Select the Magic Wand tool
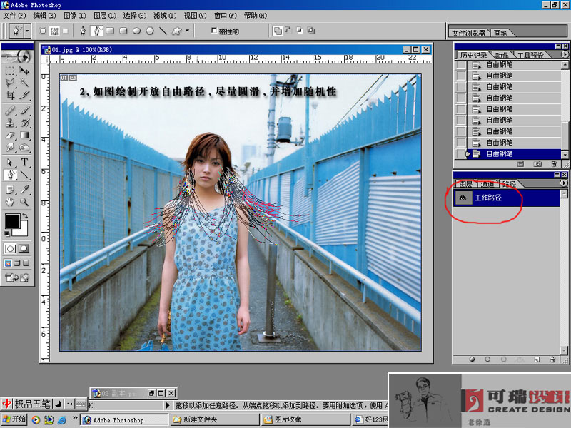 pos(25,83)
